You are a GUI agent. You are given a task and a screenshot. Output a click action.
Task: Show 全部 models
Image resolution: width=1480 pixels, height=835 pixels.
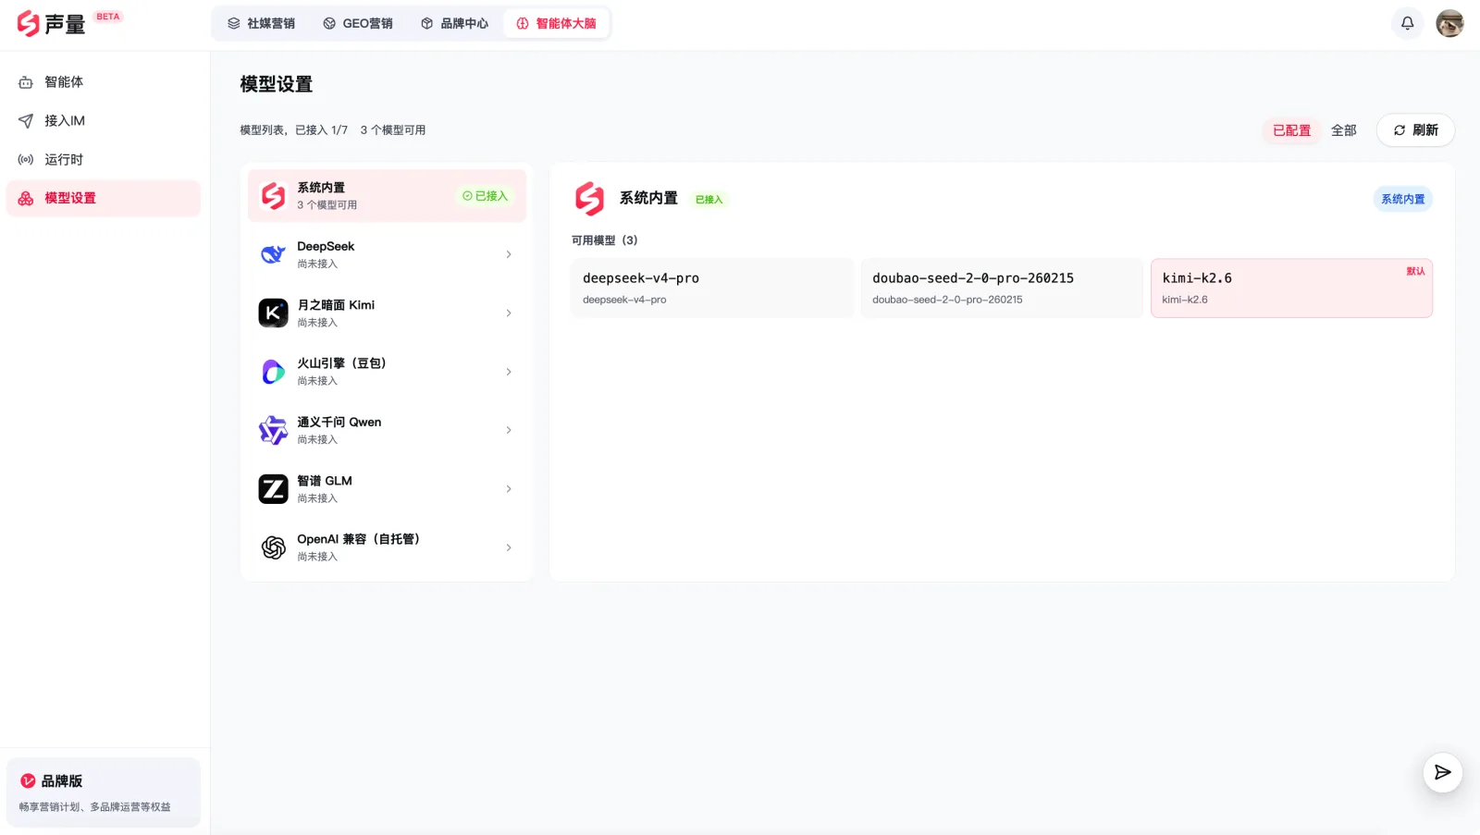(x=1343, y=130)
